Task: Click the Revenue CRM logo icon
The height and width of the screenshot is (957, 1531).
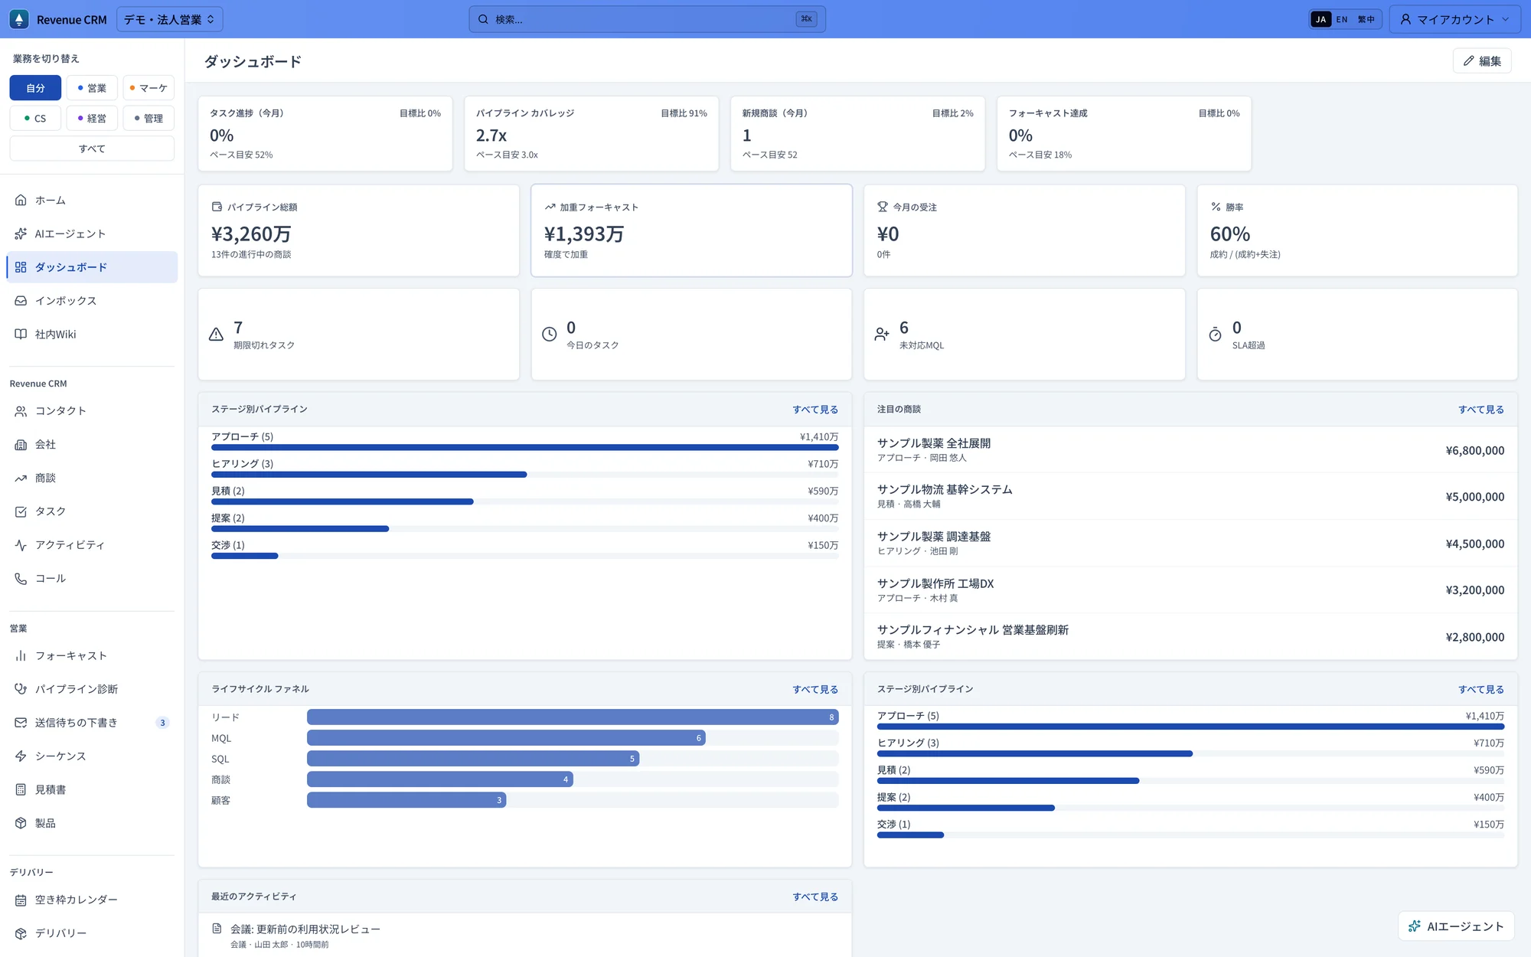Action: (x=19, y=19)
